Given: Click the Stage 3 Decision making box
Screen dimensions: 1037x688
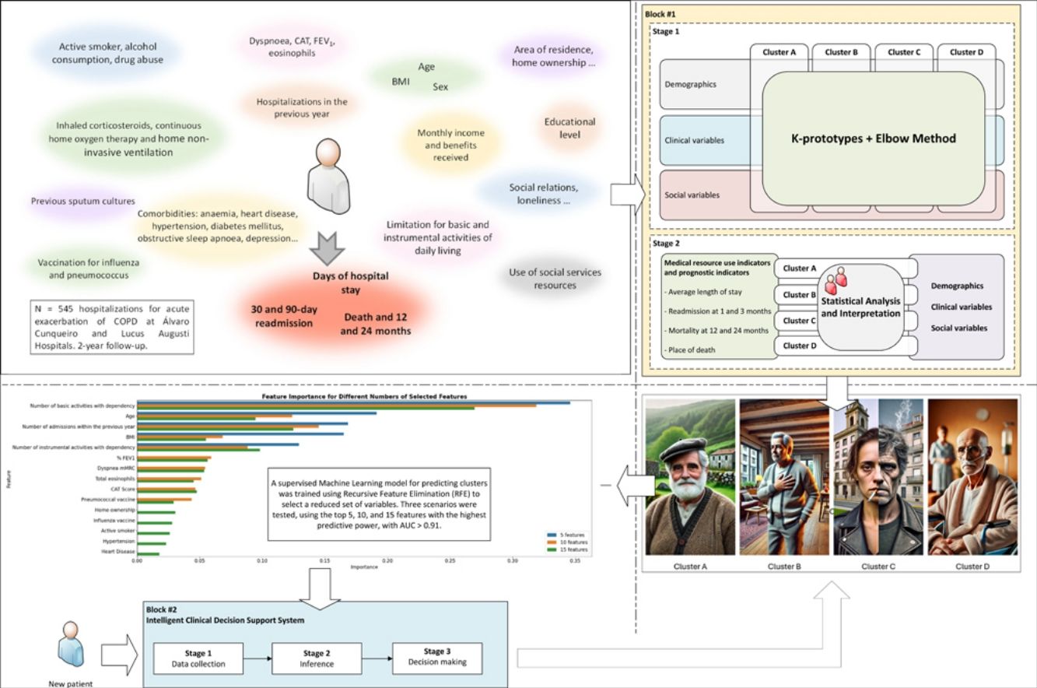Looking at the screenshot, I should [x=436, y=658].
